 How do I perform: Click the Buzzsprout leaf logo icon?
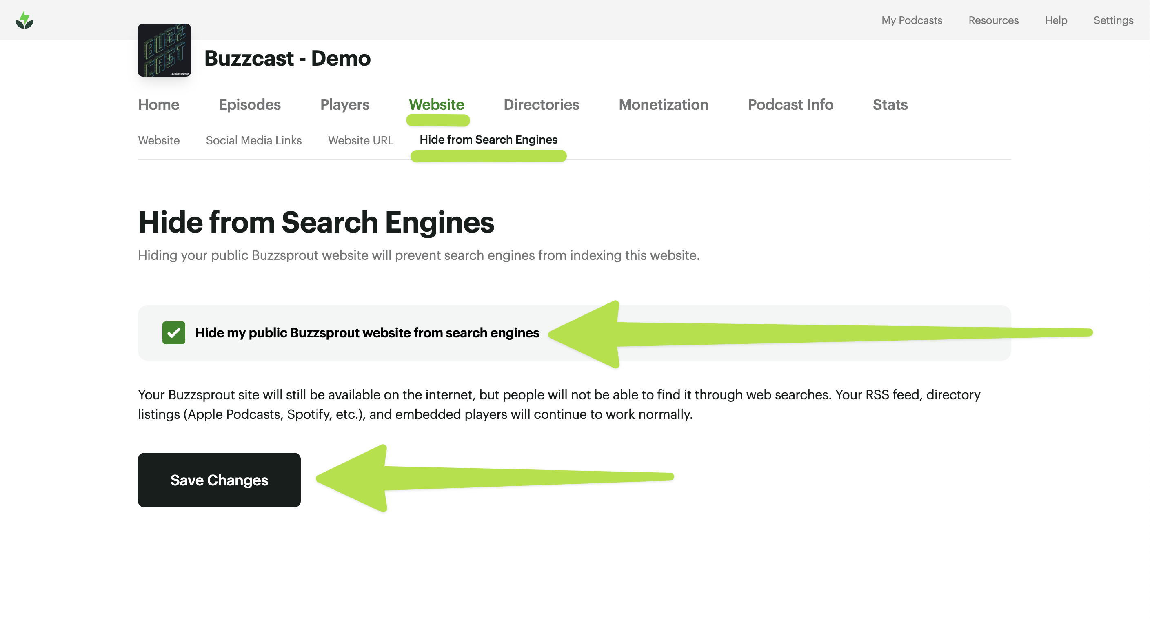tap(24, 20)
